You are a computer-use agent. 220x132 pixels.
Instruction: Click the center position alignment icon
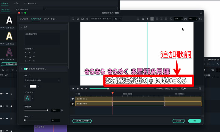pos(30,57)
